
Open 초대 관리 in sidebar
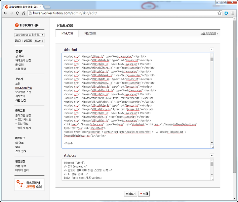coord(20,151)
